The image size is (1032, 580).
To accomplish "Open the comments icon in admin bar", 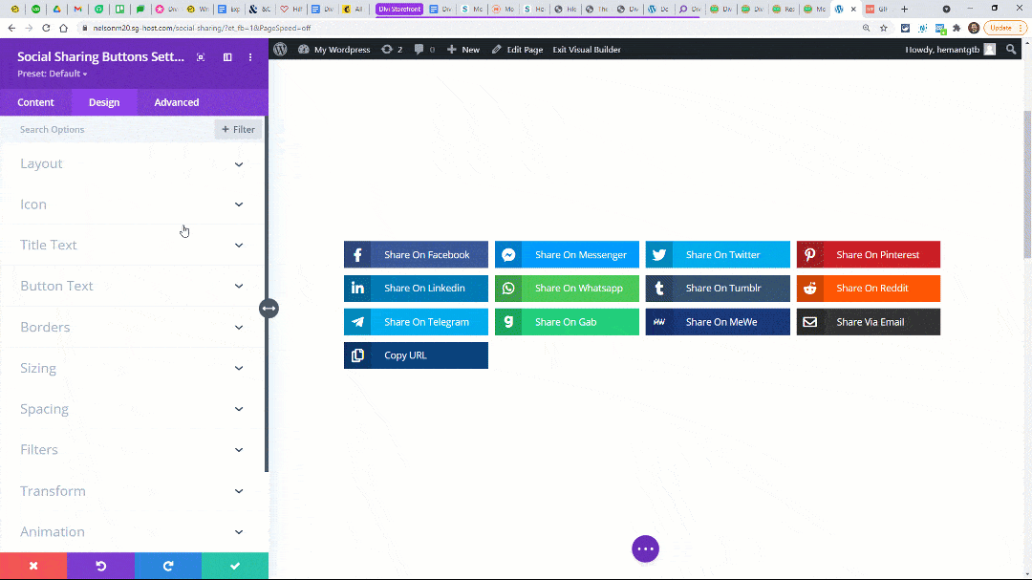I will (x=424, y=50).
